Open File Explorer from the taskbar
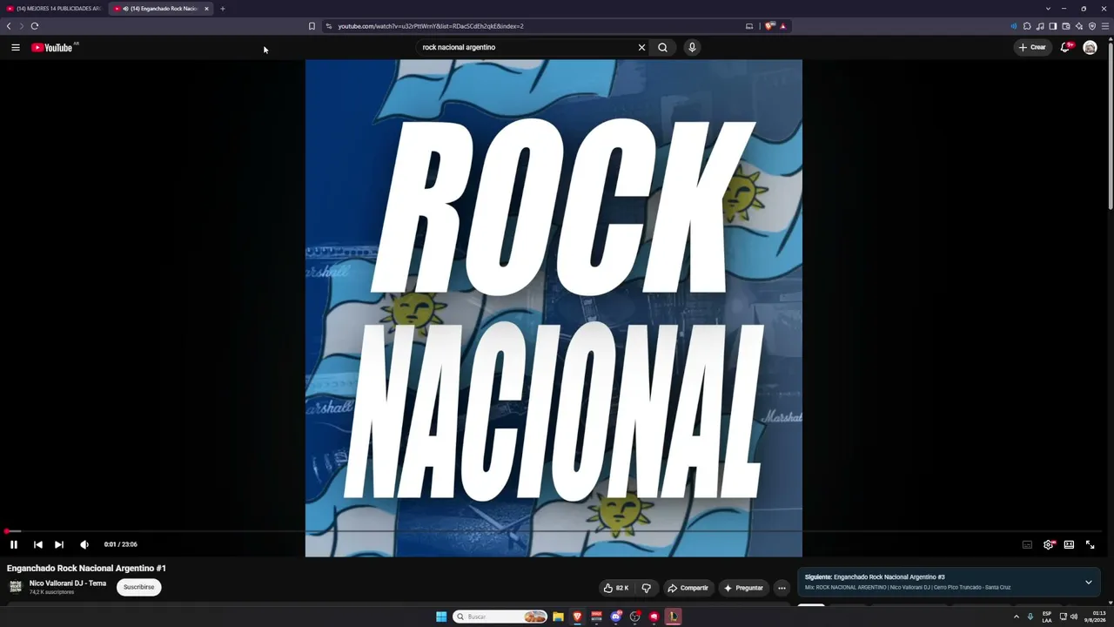This screenshot has width=1114, height=627. [x=558, y=617]
